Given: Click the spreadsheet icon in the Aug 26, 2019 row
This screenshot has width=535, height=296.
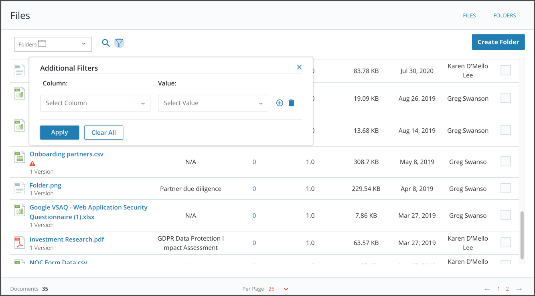Looking at the screenshot, I should point(20,93).
